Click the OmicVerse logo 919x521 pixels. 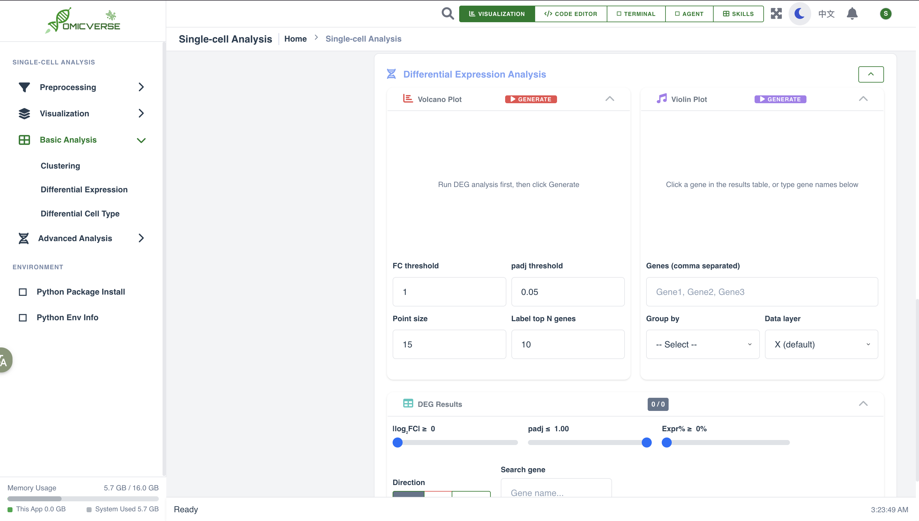point(83,21)
